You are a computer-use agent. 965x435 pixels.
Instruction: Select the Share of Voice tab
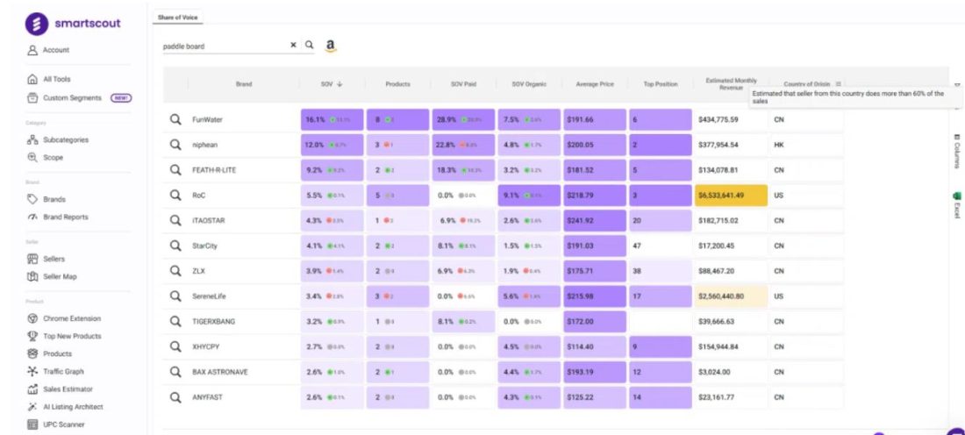click(177, 18)
